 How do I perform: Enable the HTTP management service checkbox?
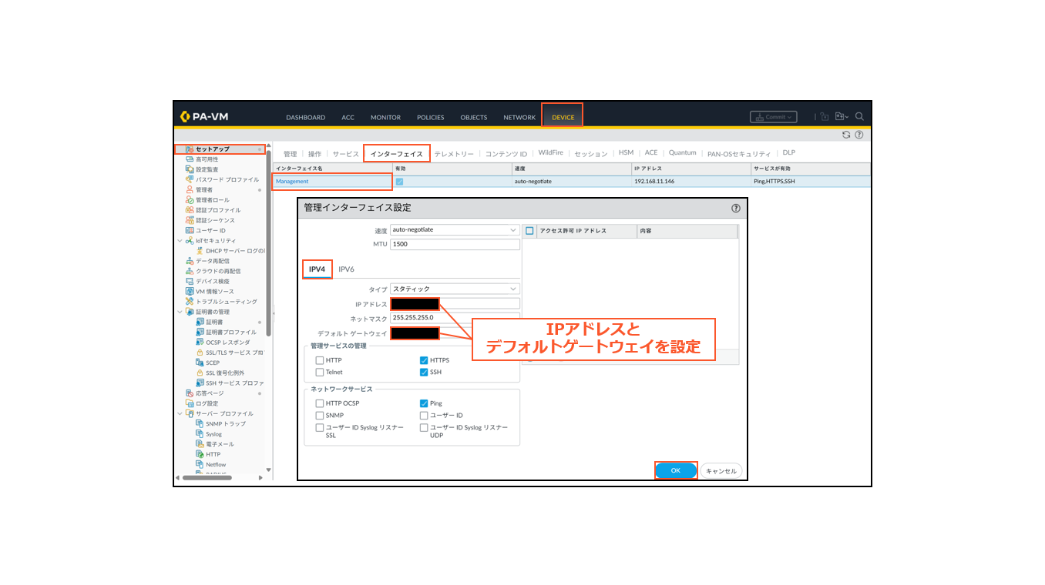tap(320, 359)
